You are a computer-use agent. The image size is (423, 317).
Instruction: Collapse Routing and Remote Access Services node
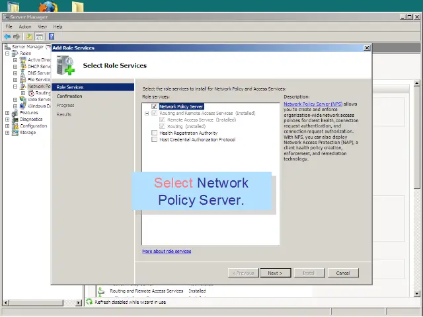[147, 113]
